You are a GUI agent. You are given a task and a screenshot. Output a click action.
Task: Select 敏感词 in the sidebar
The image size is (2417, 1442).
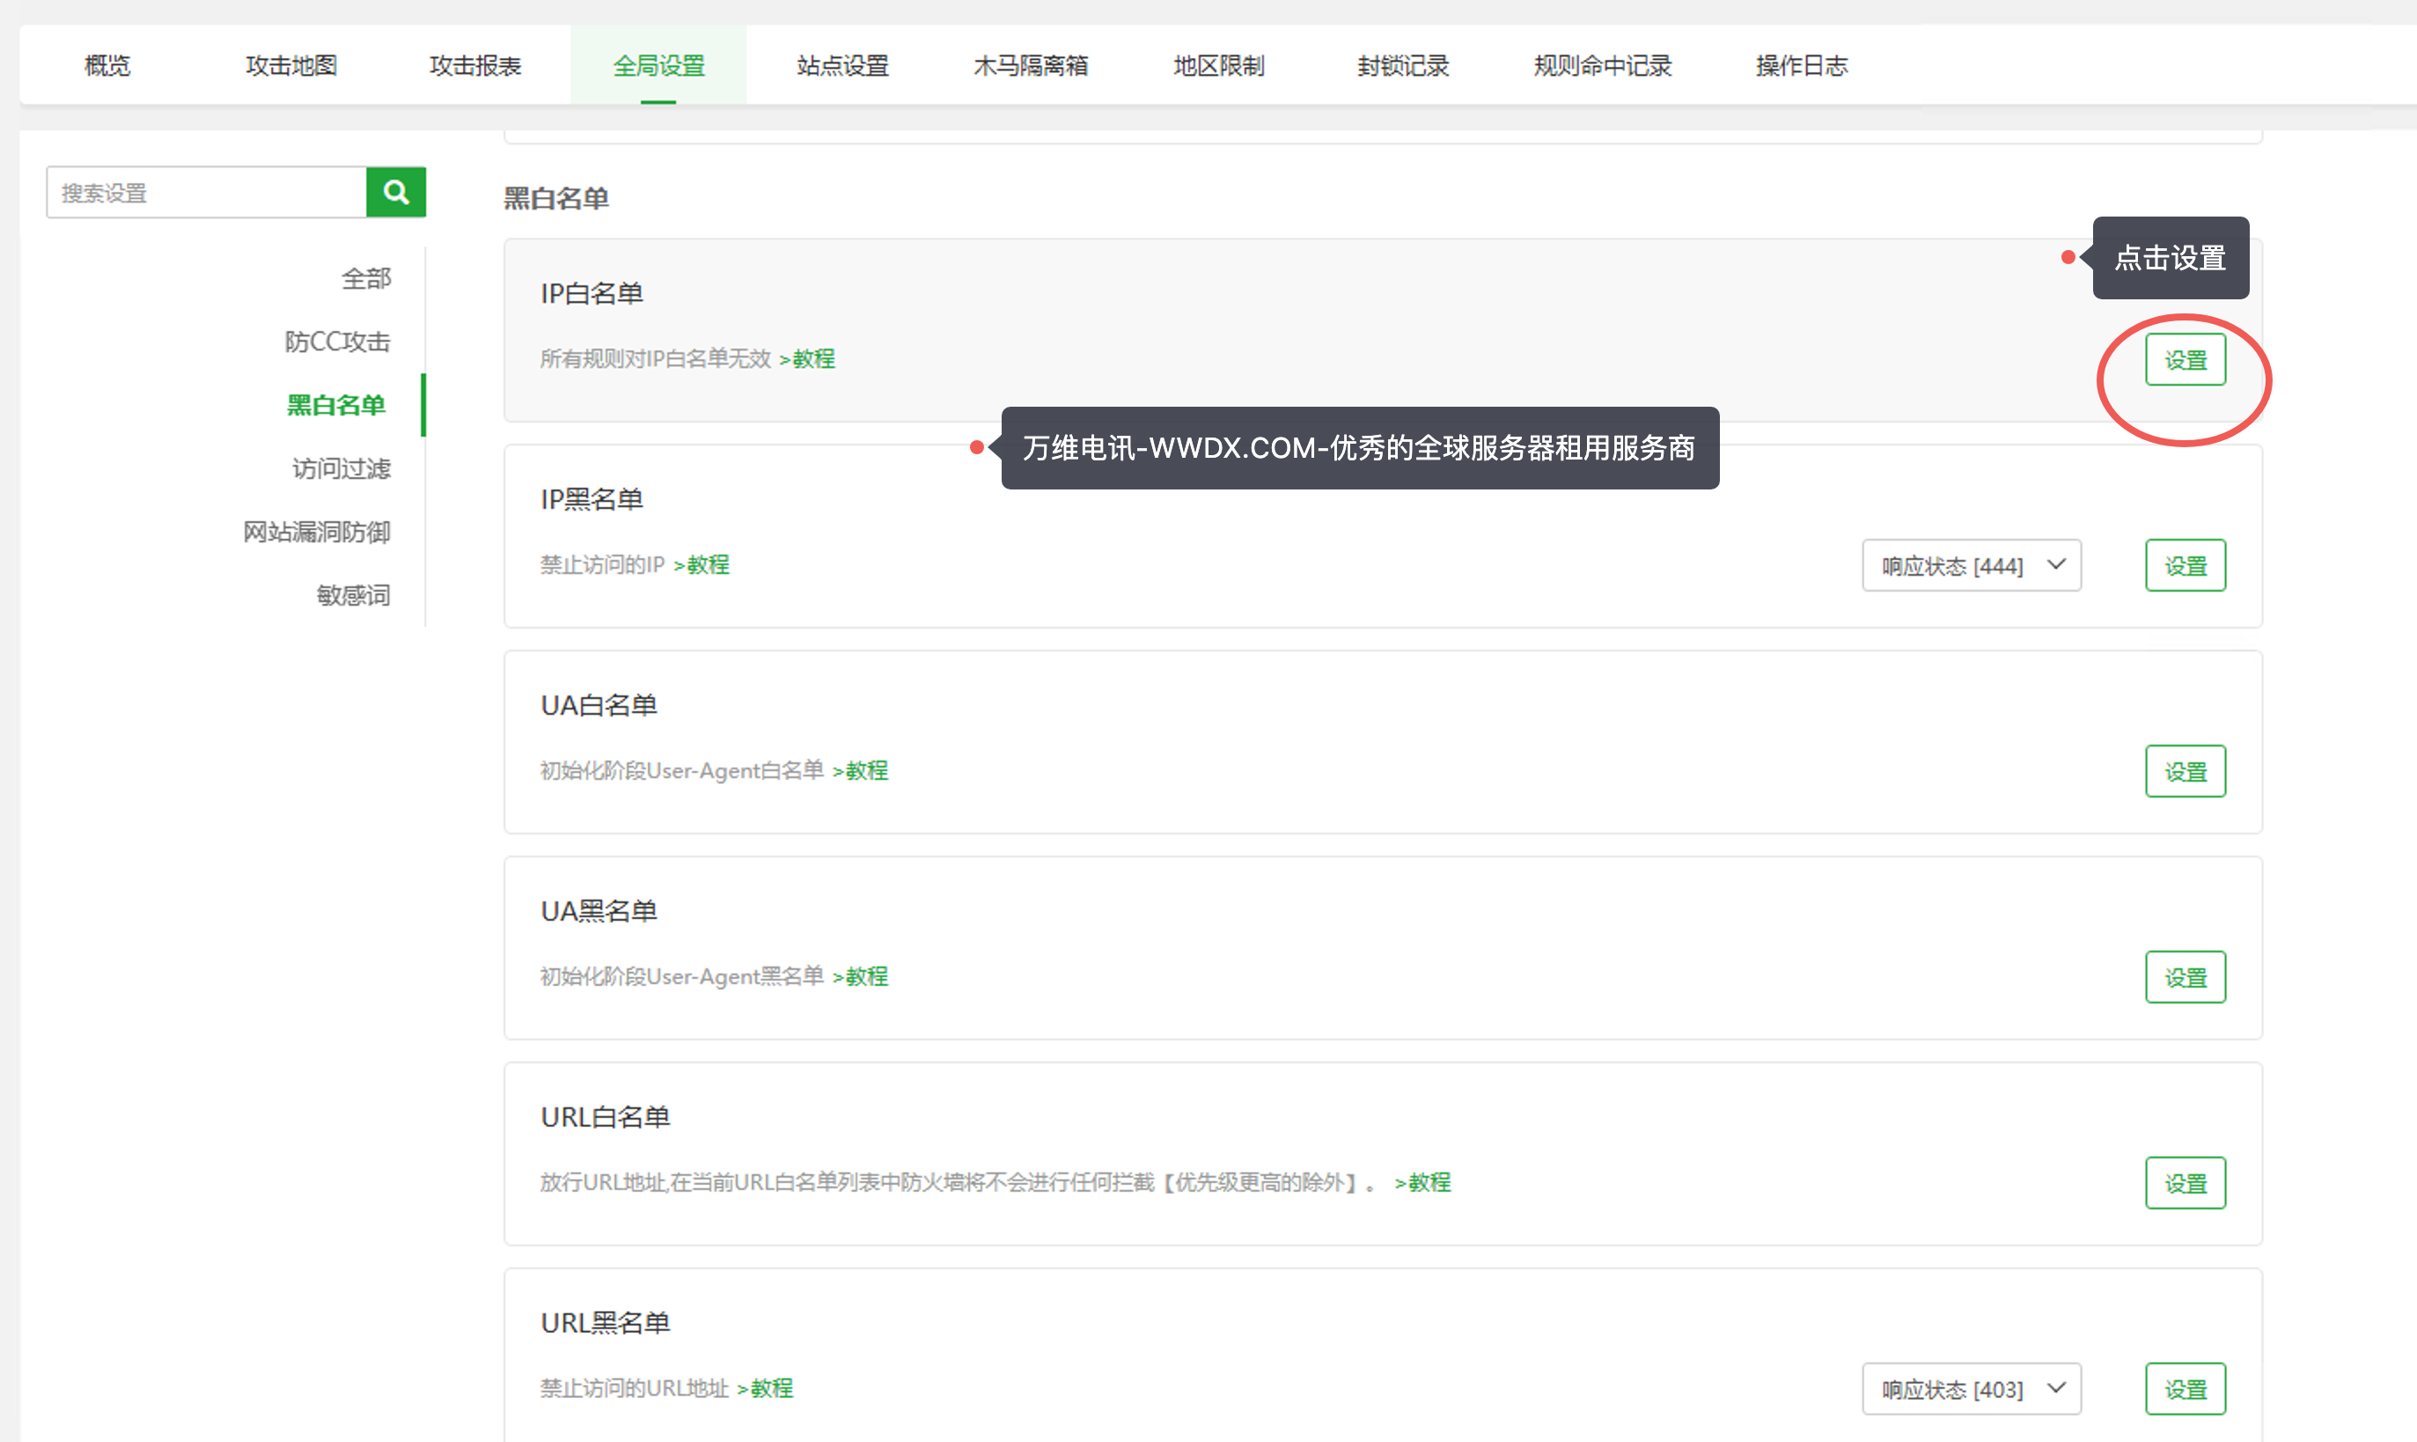[x=354, y=595]
